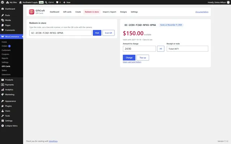This screenshot has height=144, width=231.
Task: Open WooCommerce Orders submenu
Action: pyautogui.click(x=4, y=46)
